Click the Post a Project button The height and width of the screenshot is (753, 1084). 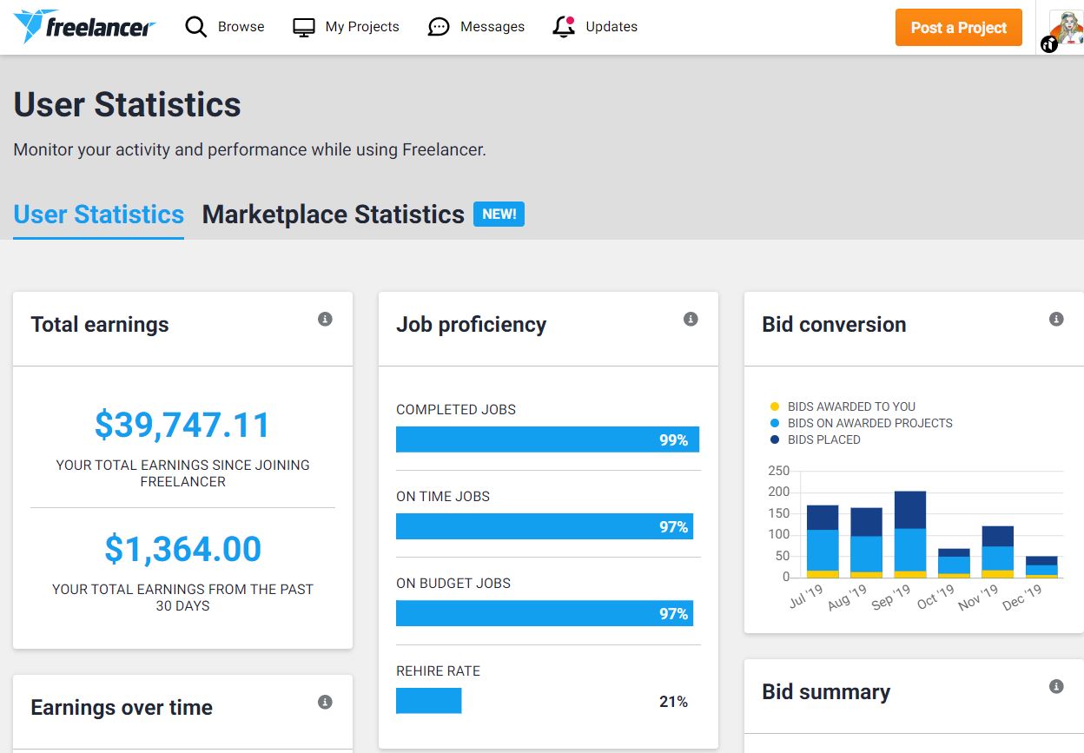[x=958, y=27]
